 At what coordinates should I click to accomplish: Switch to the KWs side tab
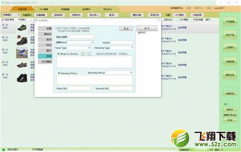pos(45,45)
